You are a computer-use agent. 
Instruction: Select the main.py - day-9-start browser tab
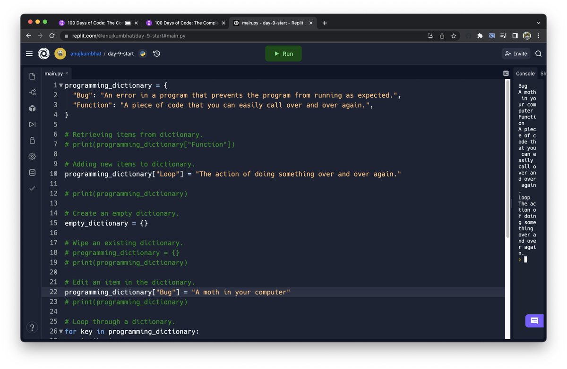pyautogui.click(x=273, y=23)
